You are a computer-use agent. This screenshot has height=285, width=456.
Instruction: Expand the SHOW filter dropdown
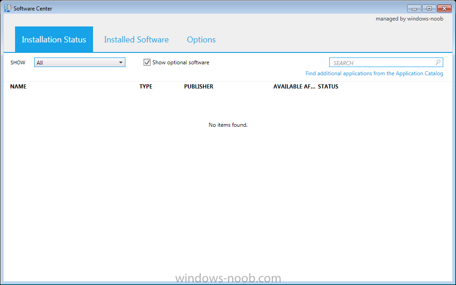(x=80, y=62)
